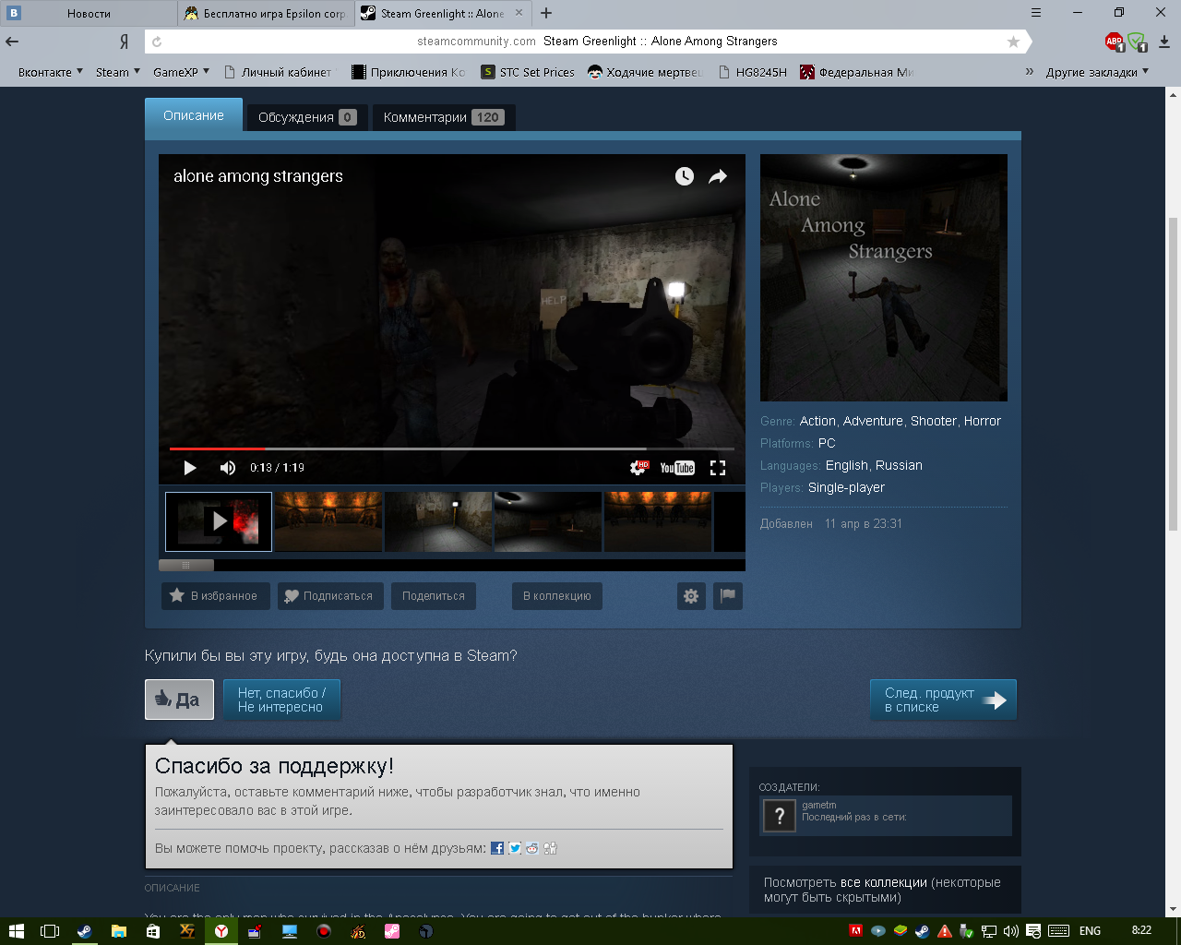Click the Поделиться button

tap(434, 596)
